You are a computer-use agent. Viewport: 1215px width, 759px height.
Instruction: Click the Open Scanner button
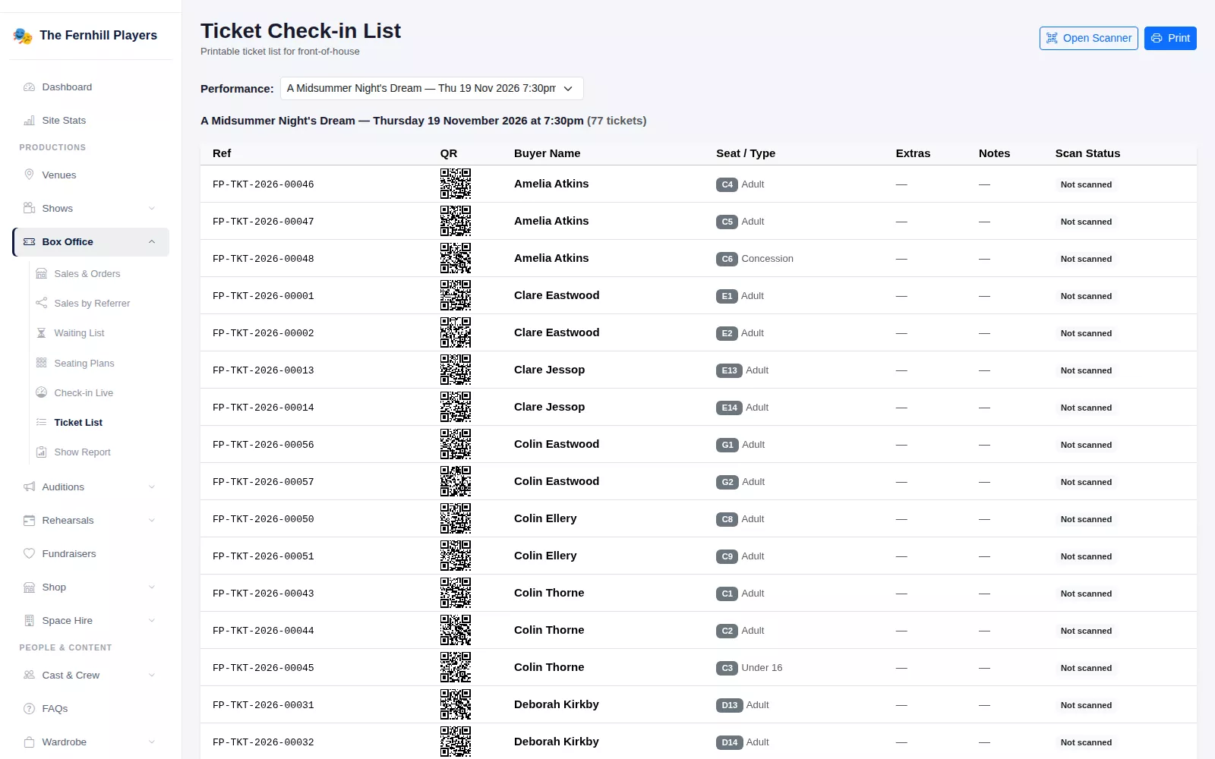click(x=1088, y=38)
